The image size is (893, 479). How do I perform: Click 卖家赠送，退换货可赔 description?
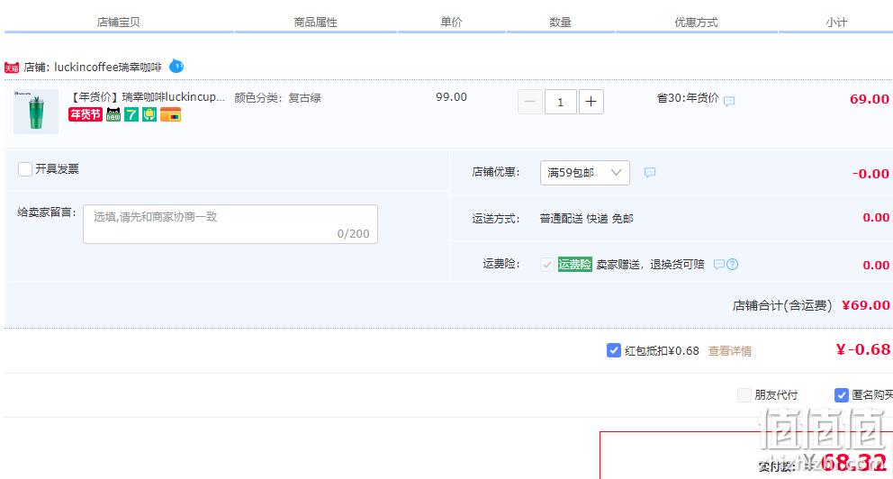pos(650,265)
